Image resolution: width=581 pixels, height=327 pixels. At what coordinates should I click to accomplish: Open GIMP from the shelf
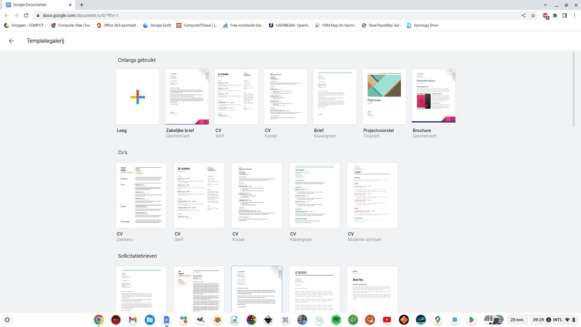(200, 320)
